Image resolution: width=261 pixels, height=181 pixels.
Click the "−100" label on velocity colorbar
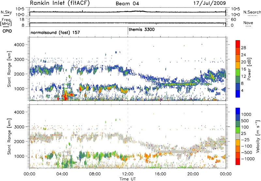click(247, 146)
